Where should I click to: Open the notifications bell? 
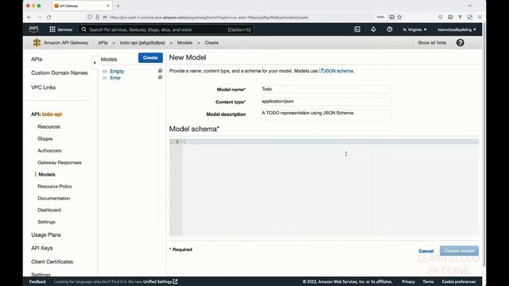click(373, 29)
